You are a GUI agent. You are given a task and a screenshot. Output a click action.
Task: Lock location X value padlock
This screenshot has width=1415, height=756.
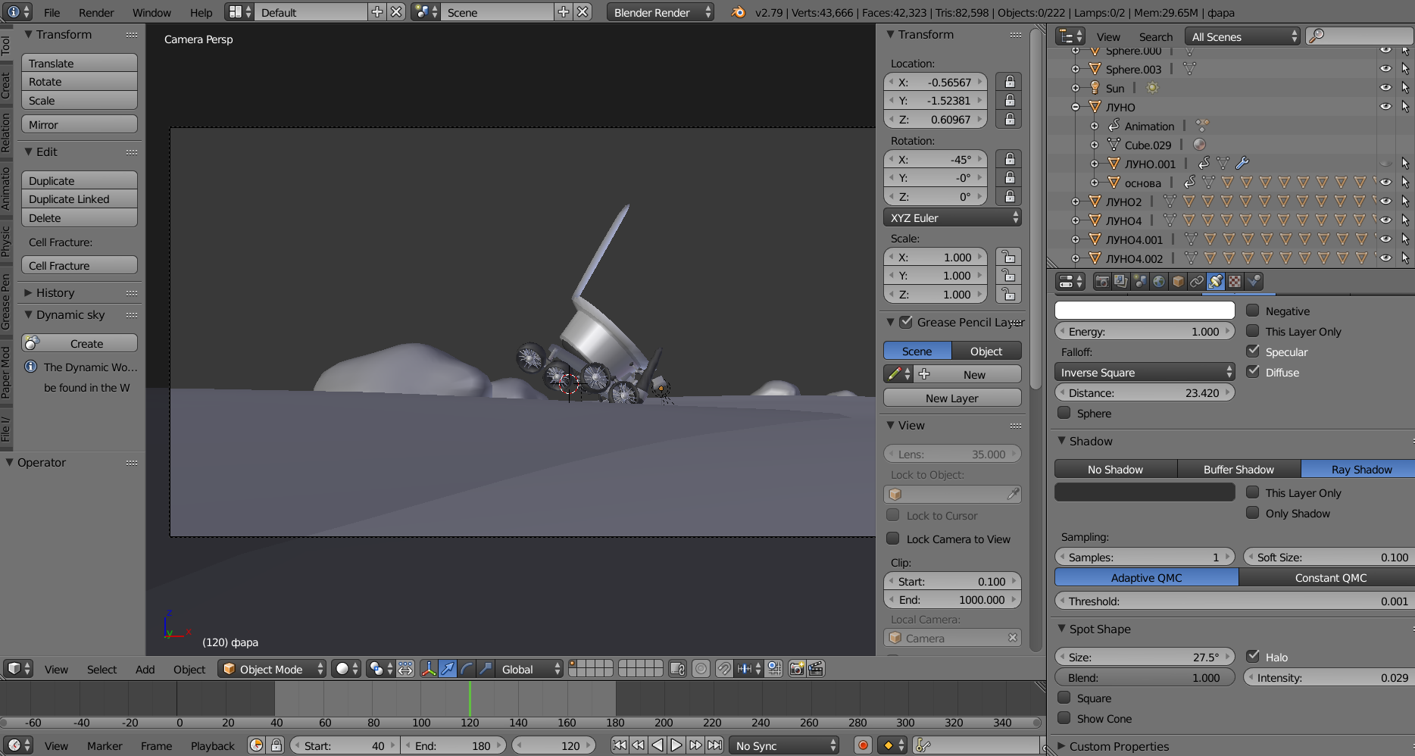click(x=1010, y=82)
